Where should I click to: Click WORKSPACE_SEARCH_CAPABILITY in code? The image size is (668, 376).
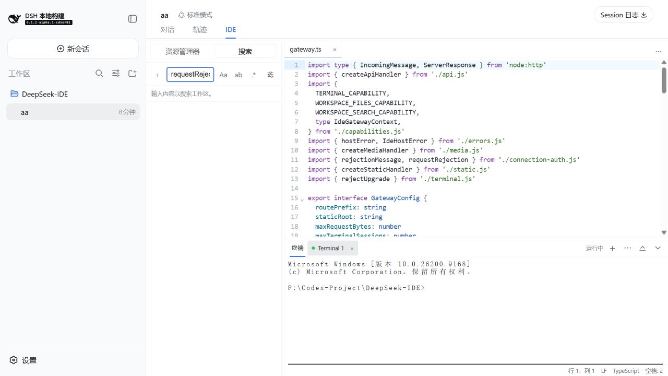[x=365, y=112]
